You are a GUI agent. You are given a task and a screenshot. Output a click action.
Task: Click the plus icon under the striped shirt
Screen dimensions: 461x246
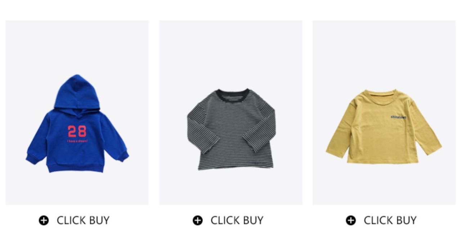[x=197, y=220]
